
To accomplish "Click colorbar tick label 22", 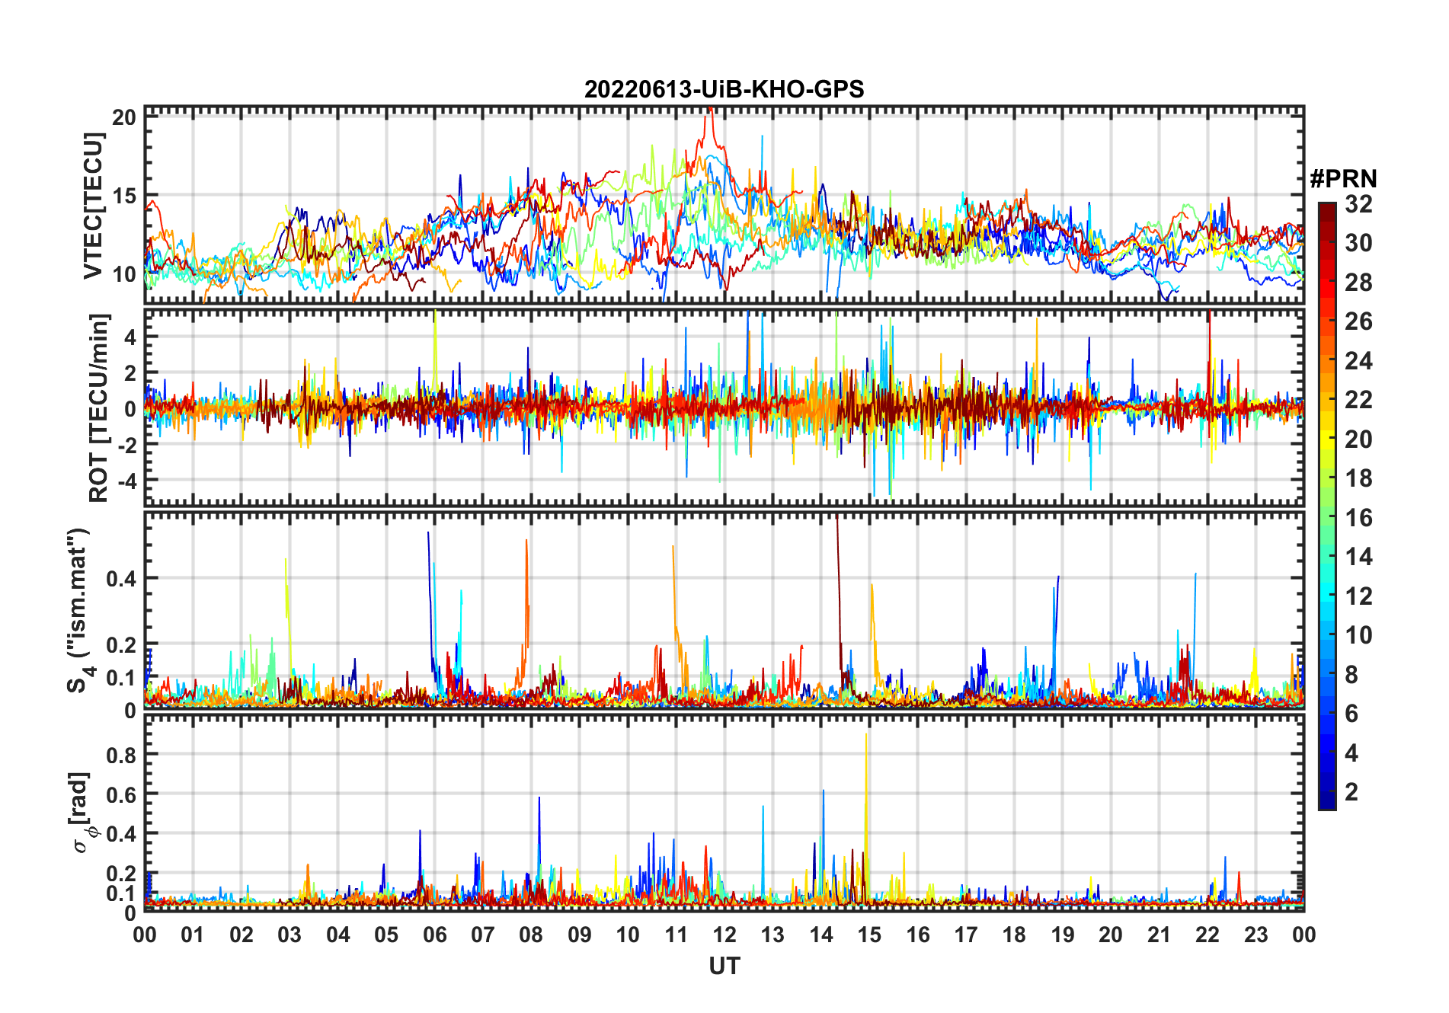I will click(x=1358, y=400).
